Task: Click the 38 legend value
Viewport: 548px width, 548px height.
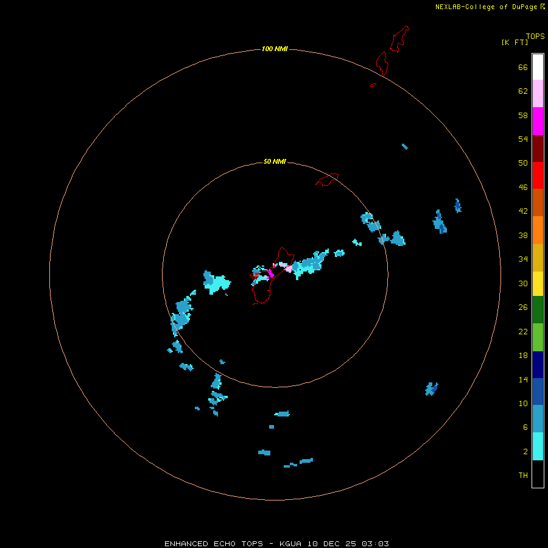Action: (523, 235)
